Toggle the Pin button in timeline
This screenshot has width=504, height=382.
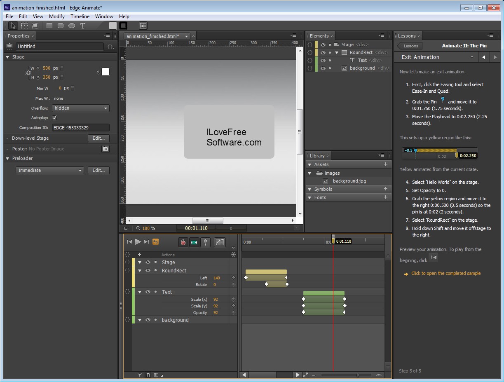coord(205,242)
